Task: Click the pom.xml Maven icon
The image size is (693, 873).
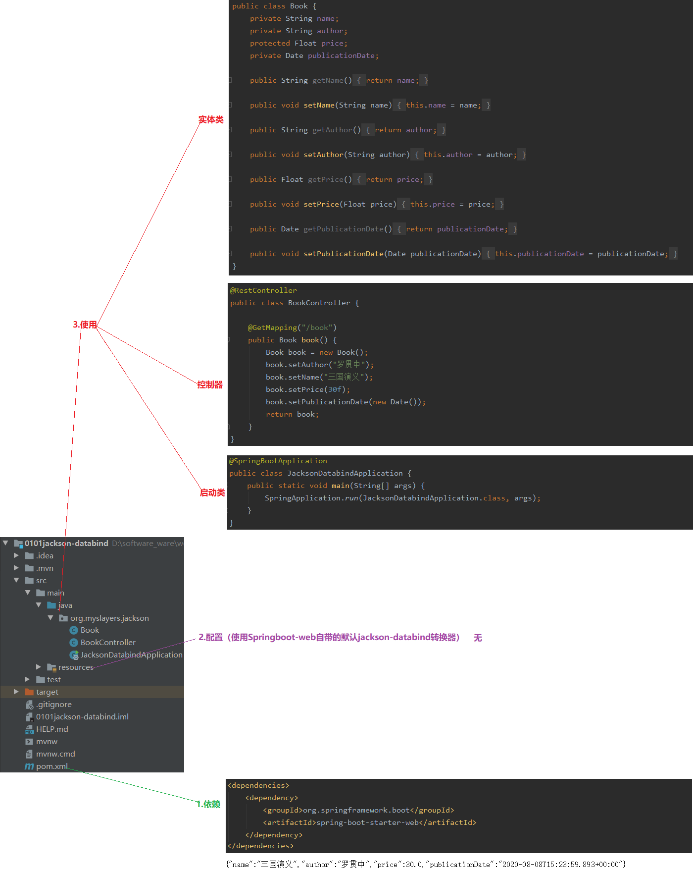Action: click(29, 766)
